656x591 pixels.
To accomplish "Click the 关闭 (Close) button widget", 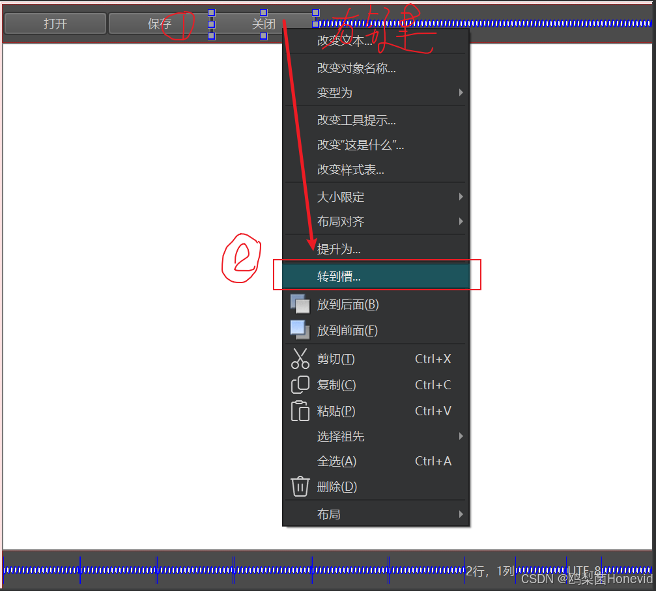I will click(264, 23).
